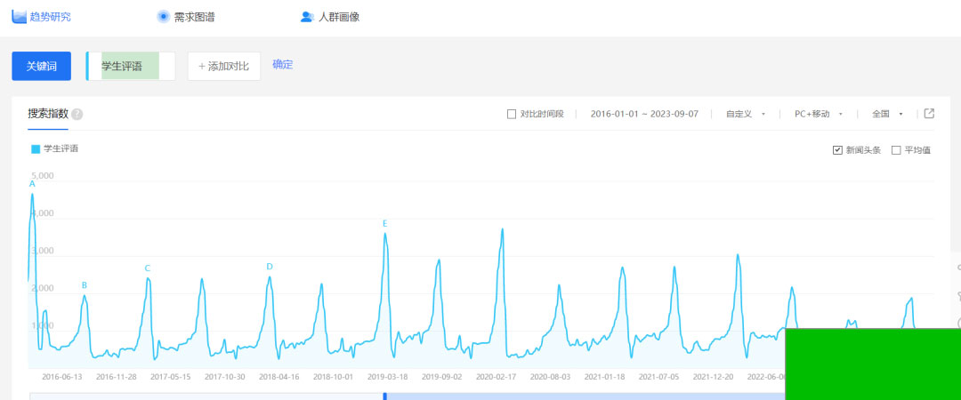This screenshot has width=961, height=400.
Task: Select news marker E on the chart
Action: tap(385, 224)
